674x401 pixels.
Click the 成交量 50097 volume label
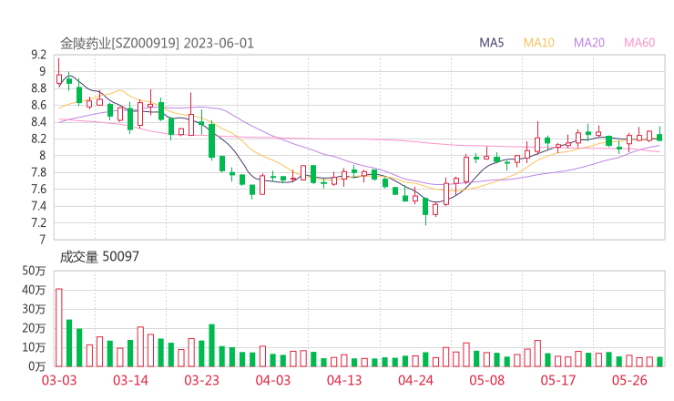click(99, 256)
